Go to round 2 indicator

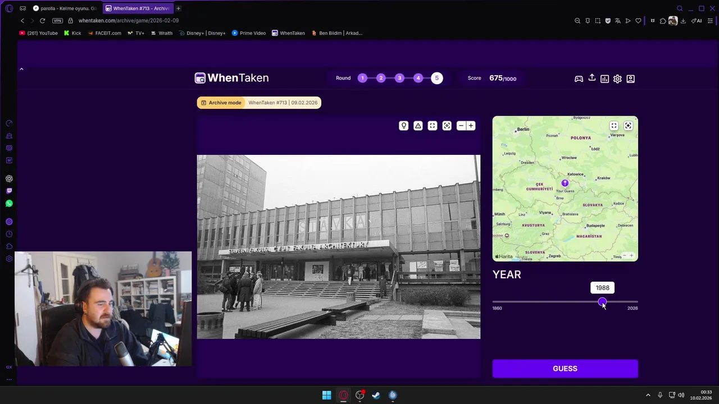click(381, 78)
